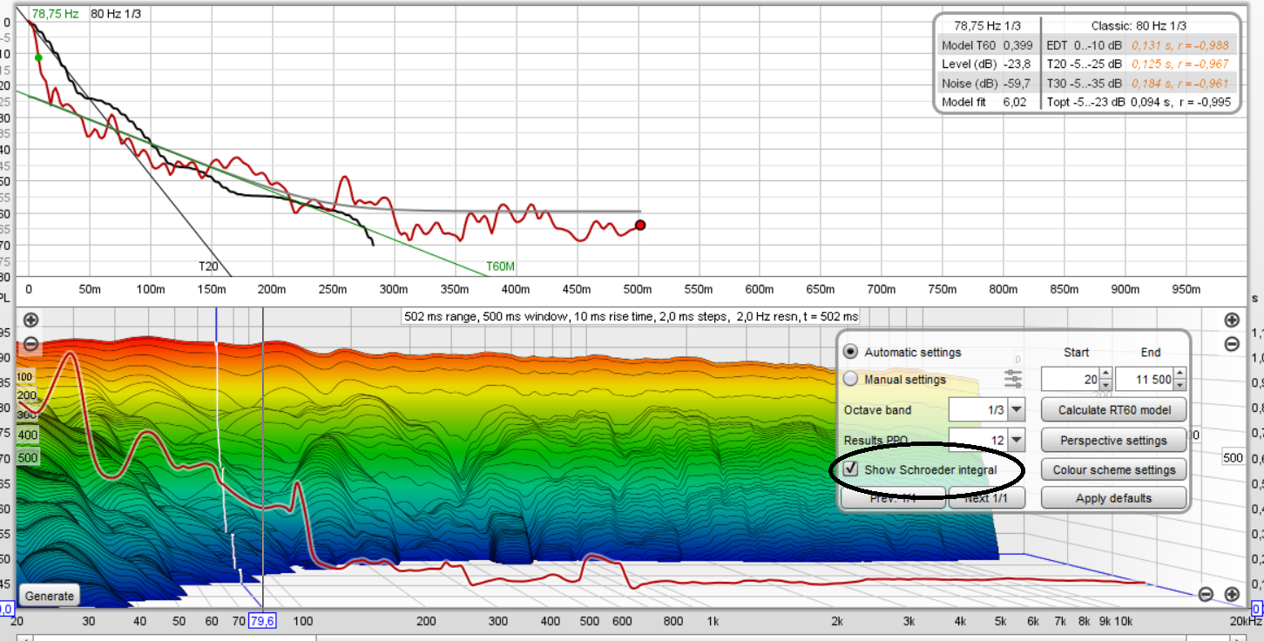This screenshot has width=1264, height=641.
Task: Click the red end marker on decay curve
Action: point(640,225)
